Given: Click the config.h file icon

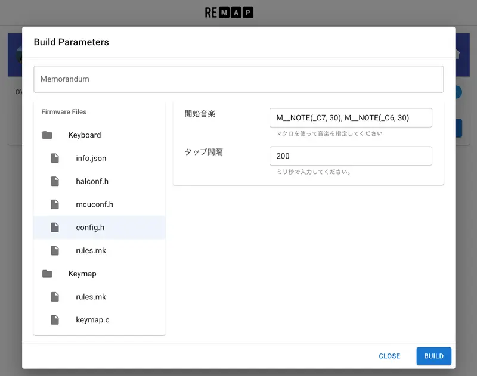Looking at the screenshot, I should [55, 228].
